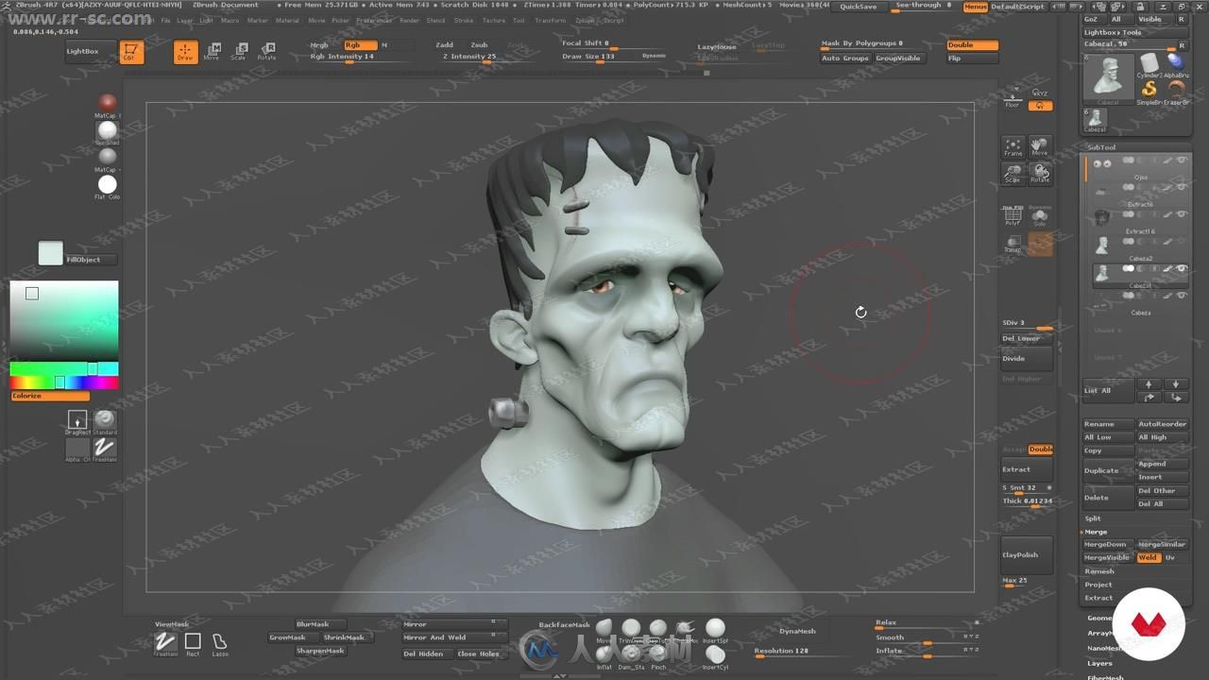Toggle visibility eye of Ojos subtool

[1181, 161]
